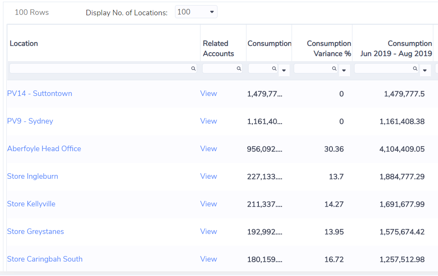Sort by the Consumption column header
This screenshot has width=438, height=276.
[x=269, y=43]
